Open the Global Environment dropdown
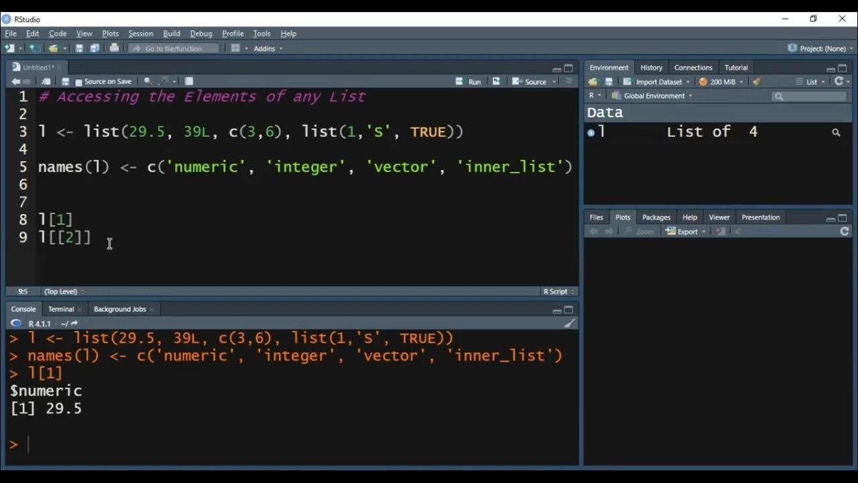Image resolution: width=858 pixels, height=483 pixels. [x=652, y=96]
